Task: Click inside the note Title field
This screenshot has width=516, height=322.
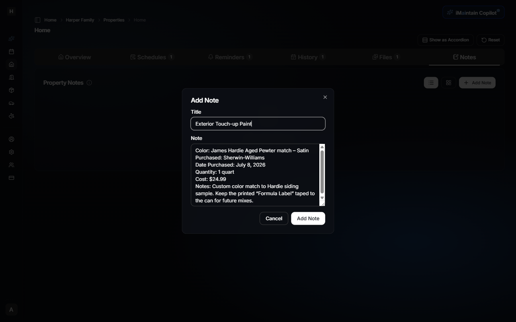Action: click(x=258, y=124)
